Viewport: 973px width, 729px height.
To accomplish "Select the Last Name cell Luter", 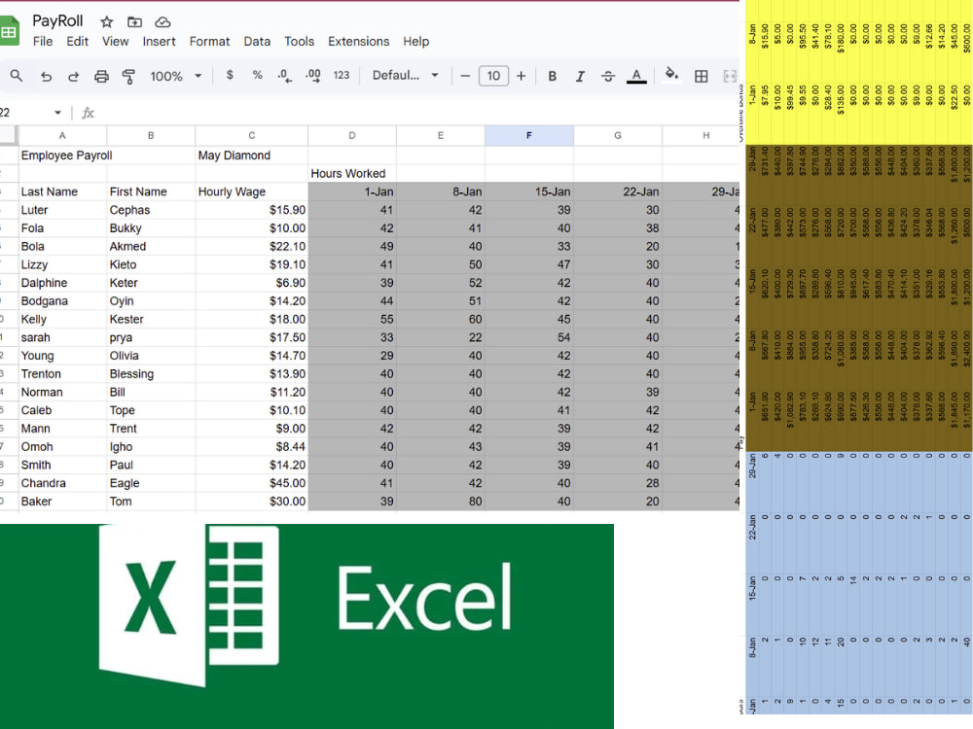I will coord(62,210).
